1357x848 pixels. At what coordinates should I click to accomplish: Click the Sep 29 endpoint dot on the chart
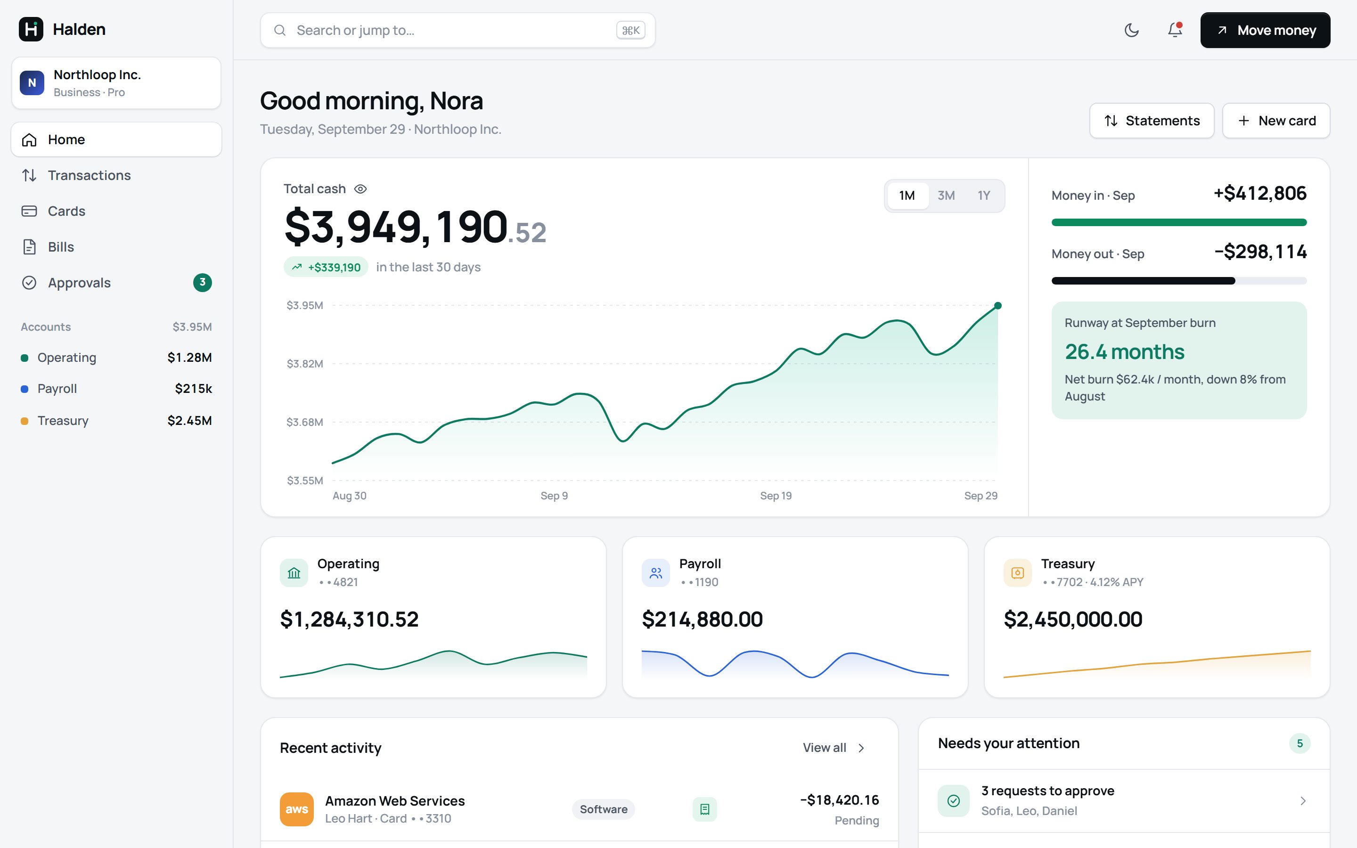997,306
